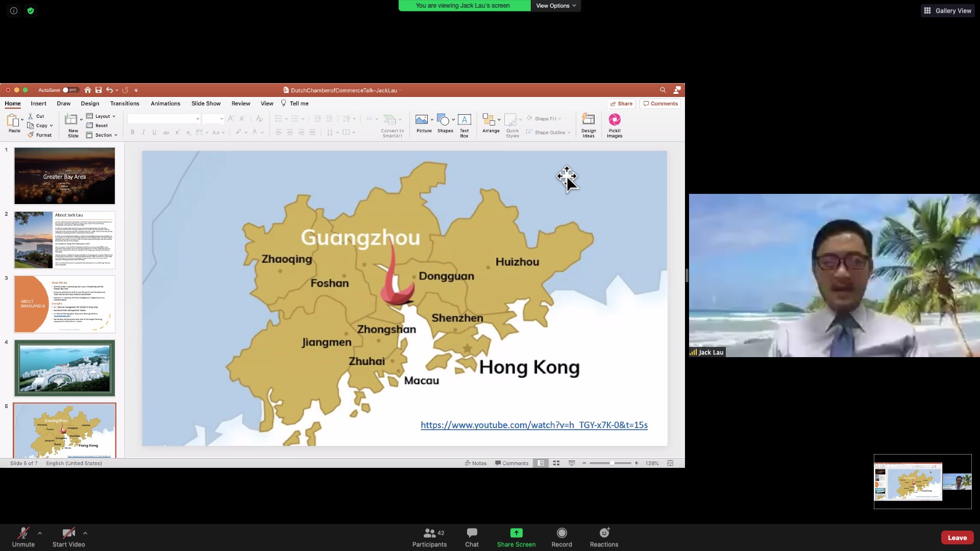The image size is (980, 551).
Task: Toggle the AutoSave switch
Action: pyautogui.click(x=70, y=90)
